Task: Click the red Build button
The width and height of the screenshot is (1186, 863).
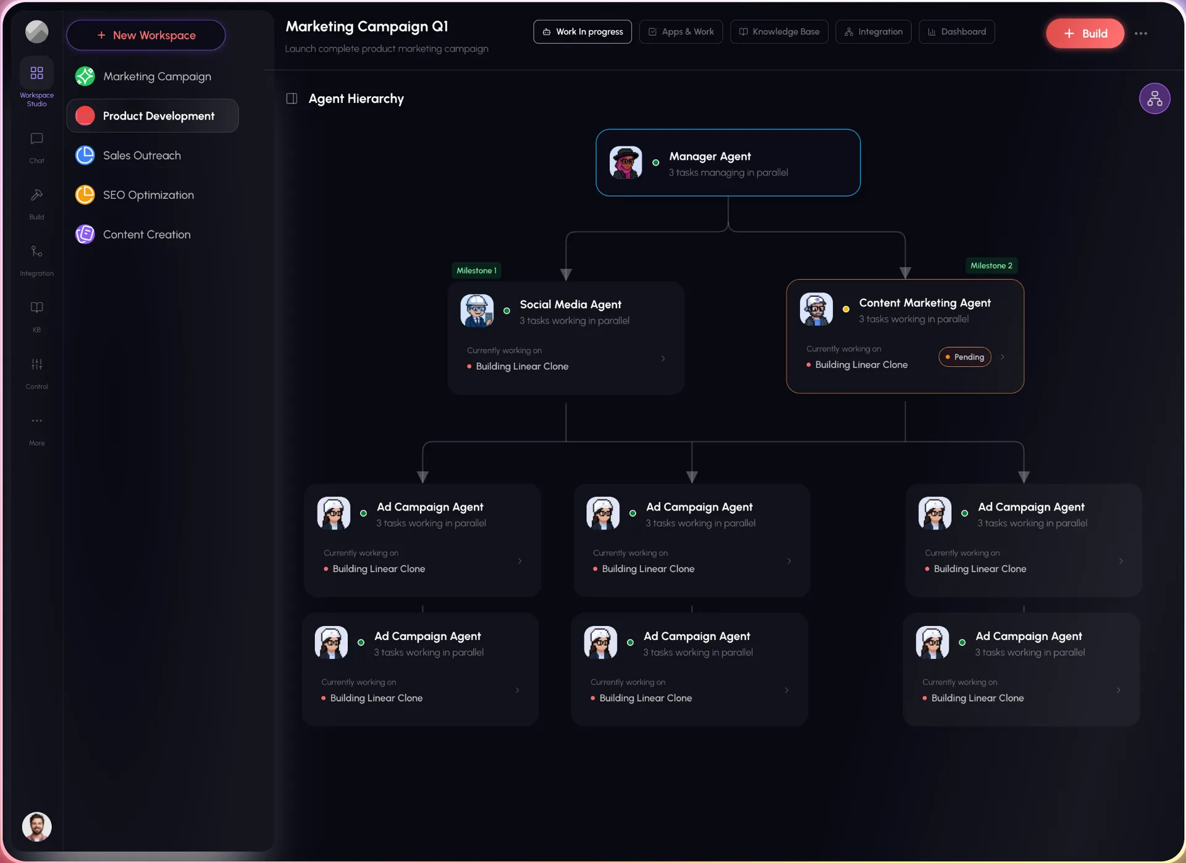Action: pos(1084,33)
